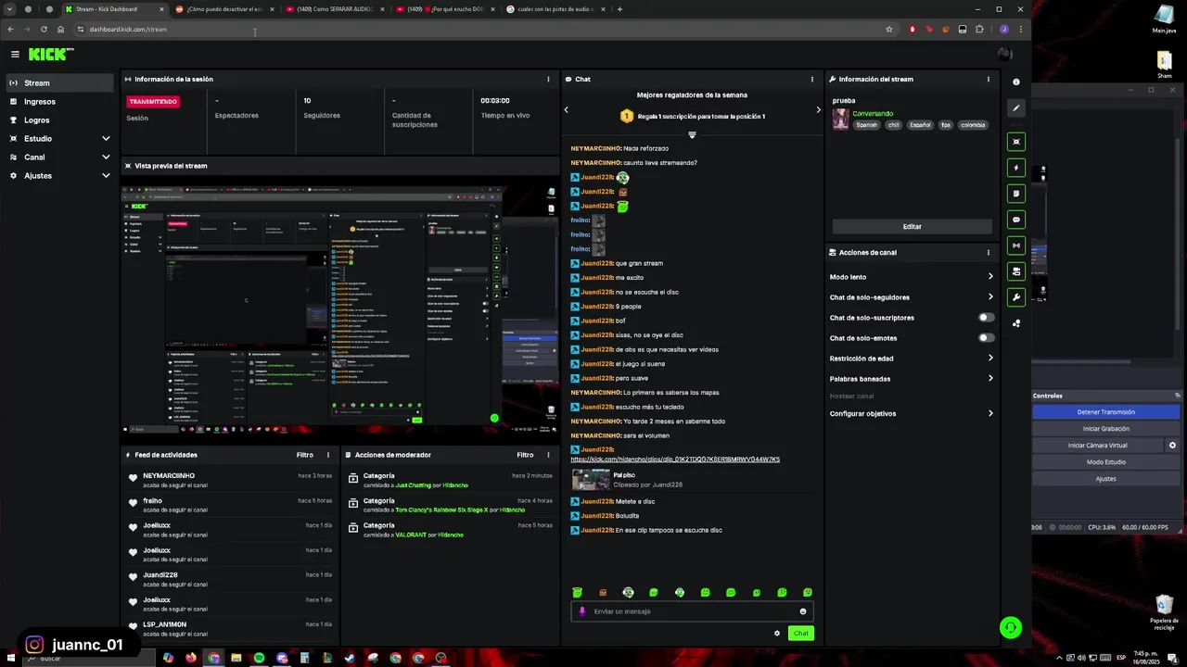Open Papelera de reciclaje on desktop

1164,610
